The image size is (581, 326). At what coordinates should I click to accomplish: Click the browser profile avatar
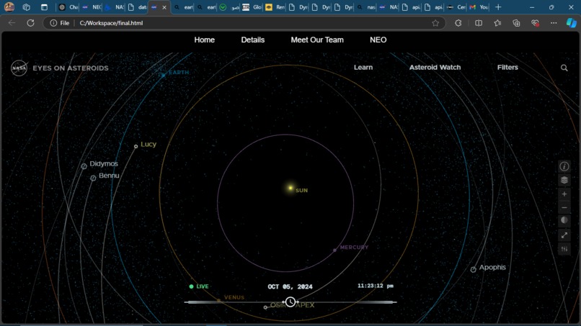coord(9,6)
